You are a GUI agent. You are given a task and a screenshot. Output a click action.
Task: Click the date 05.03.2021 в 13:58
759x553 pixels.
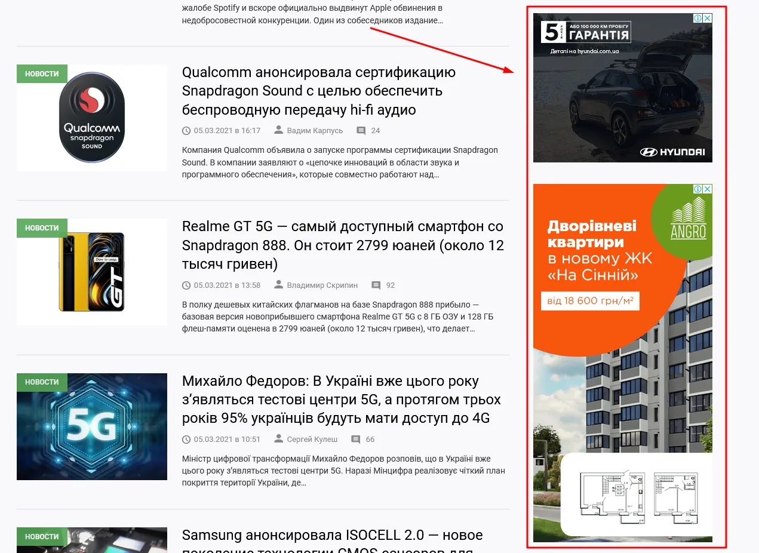(227, 285)
